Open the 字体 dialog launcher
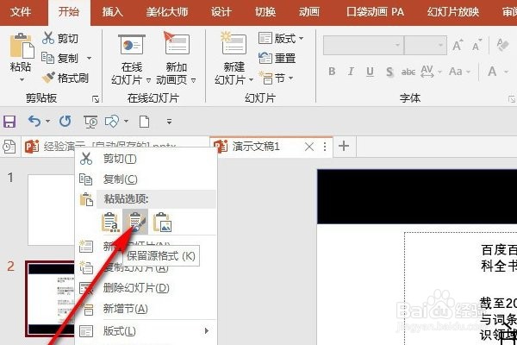 coord(511,99)
